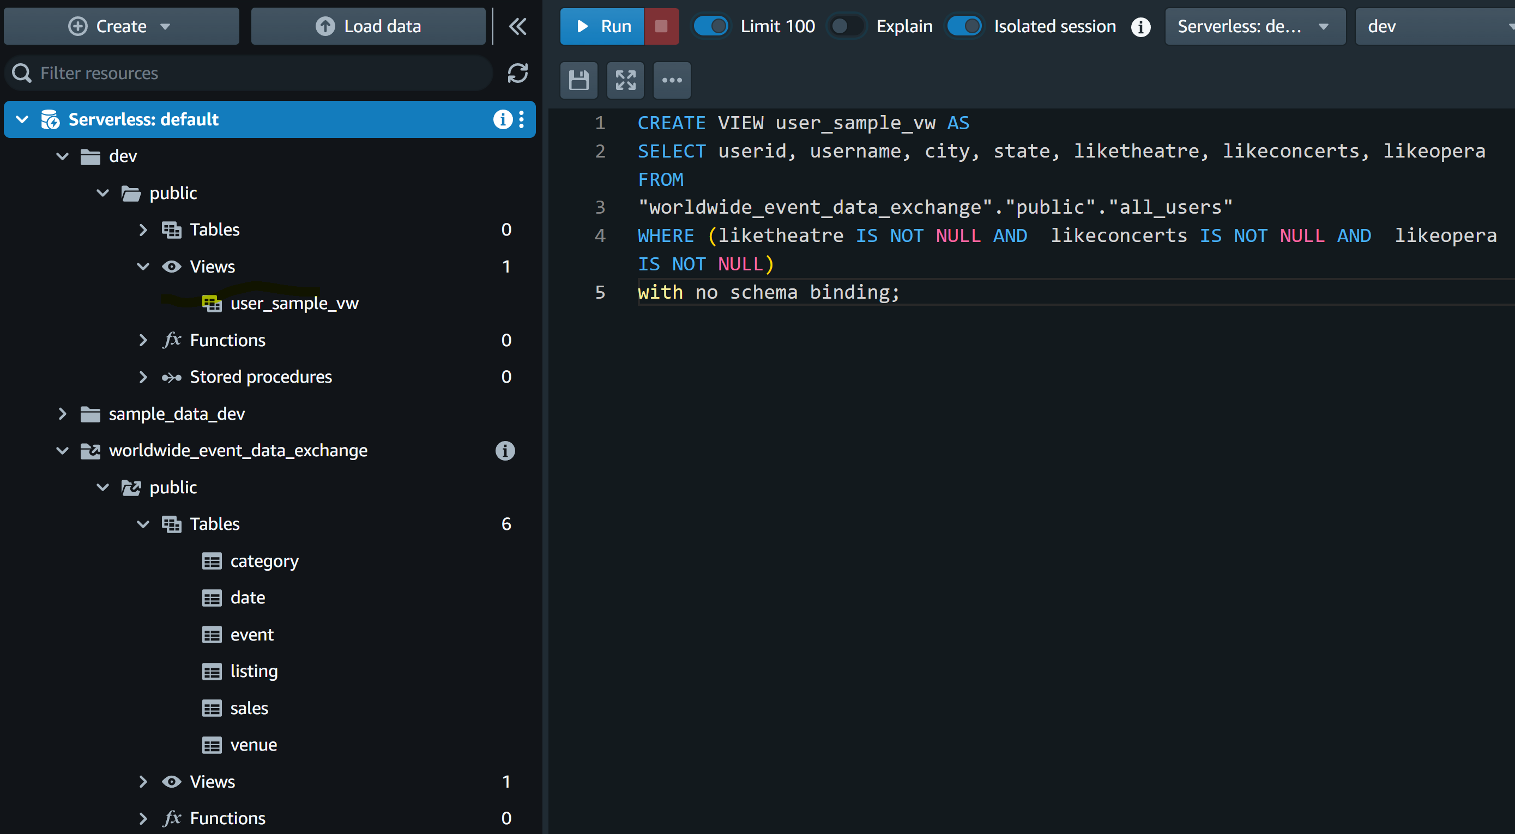This screenshot has width=1515, height=834.
Task: Click the Run button
Action: (x=602, y=27)
